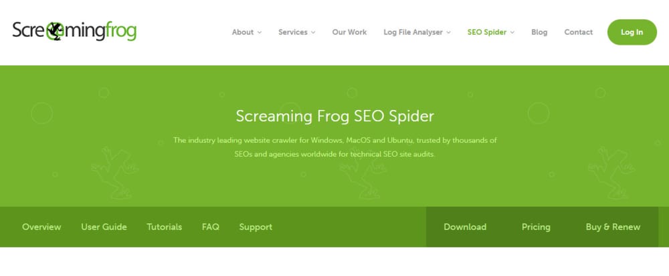Open the Support tab
669x276 pixels.
pos(256,227)
